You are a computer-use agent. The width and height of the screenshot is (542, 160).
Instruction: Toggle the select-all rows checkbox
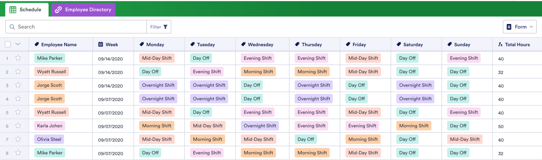[x=8, y=44]
